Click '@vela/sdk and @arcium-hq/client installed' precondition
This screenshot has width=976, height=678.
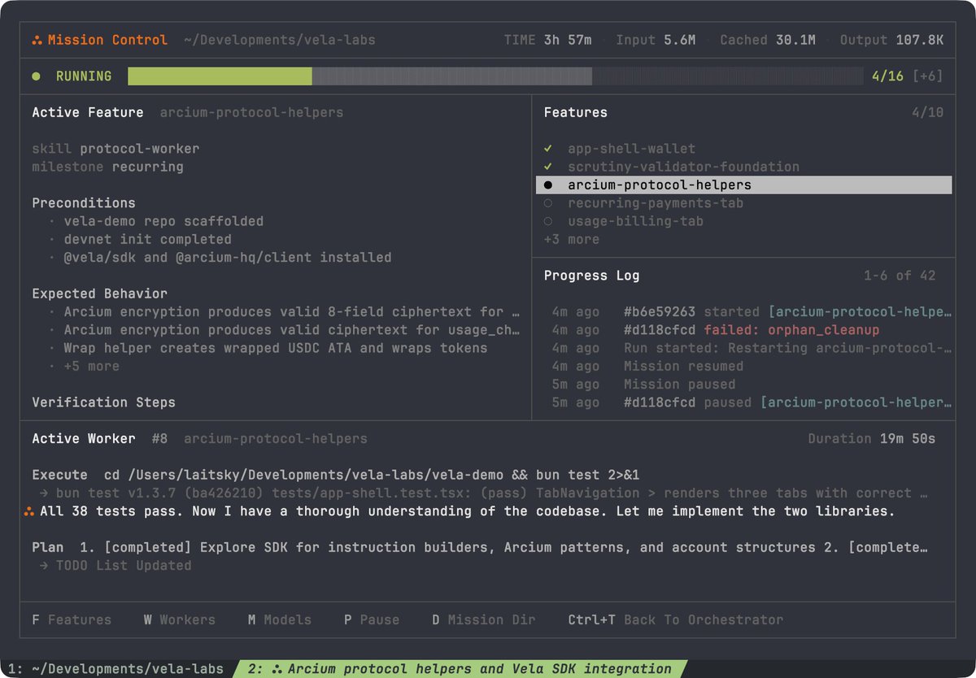[x=228, y=258]
